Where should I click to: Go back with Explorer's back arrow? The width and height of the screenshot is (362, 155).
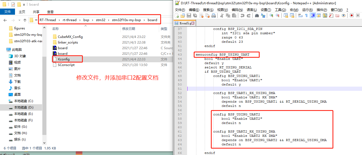(x=5, y=20)
